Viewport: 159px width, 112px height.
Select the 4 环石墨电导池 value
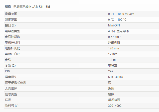click(118, 31)
